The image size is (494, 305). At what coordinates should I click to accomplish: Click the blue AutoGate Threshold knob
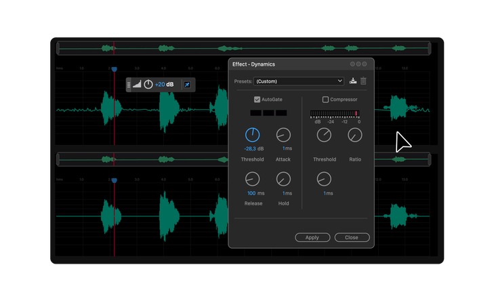click(252, 135)
